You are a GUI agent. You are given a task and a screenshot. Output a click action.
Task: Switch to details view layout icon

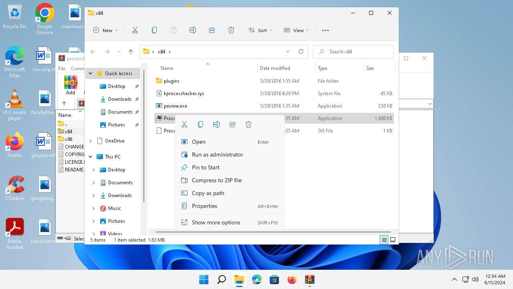(384, 240)
